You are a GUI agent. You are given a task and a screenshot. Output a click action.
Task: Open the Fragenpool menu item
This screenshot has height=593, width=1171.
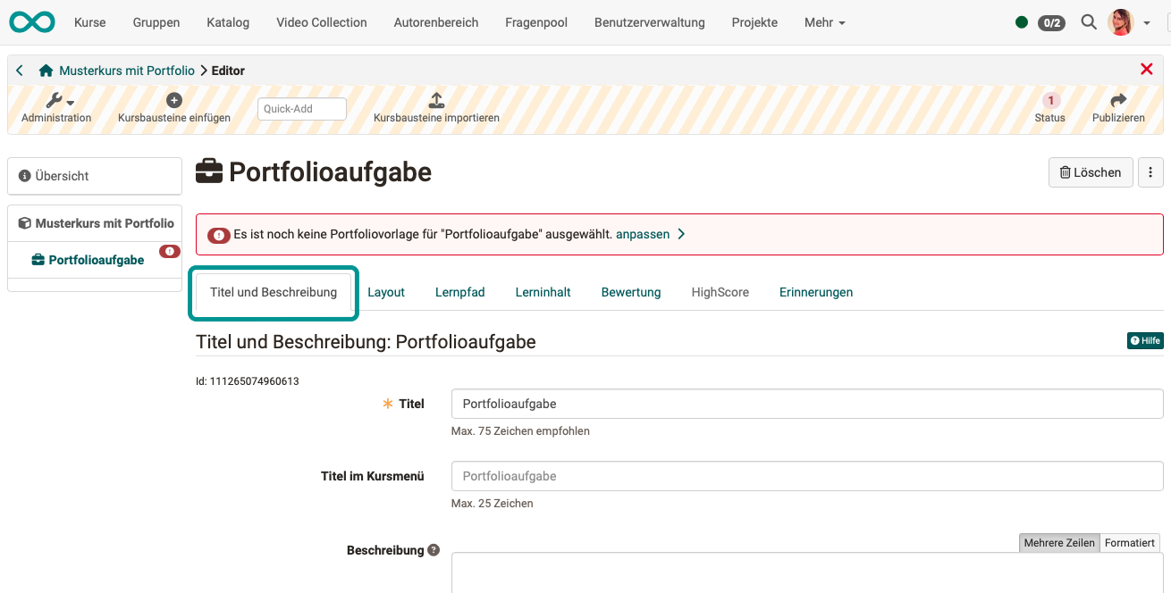[x=535, y=22]
